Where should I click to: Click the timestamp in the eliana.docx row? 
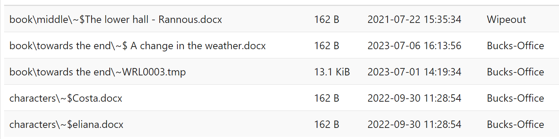coord(414,125)
